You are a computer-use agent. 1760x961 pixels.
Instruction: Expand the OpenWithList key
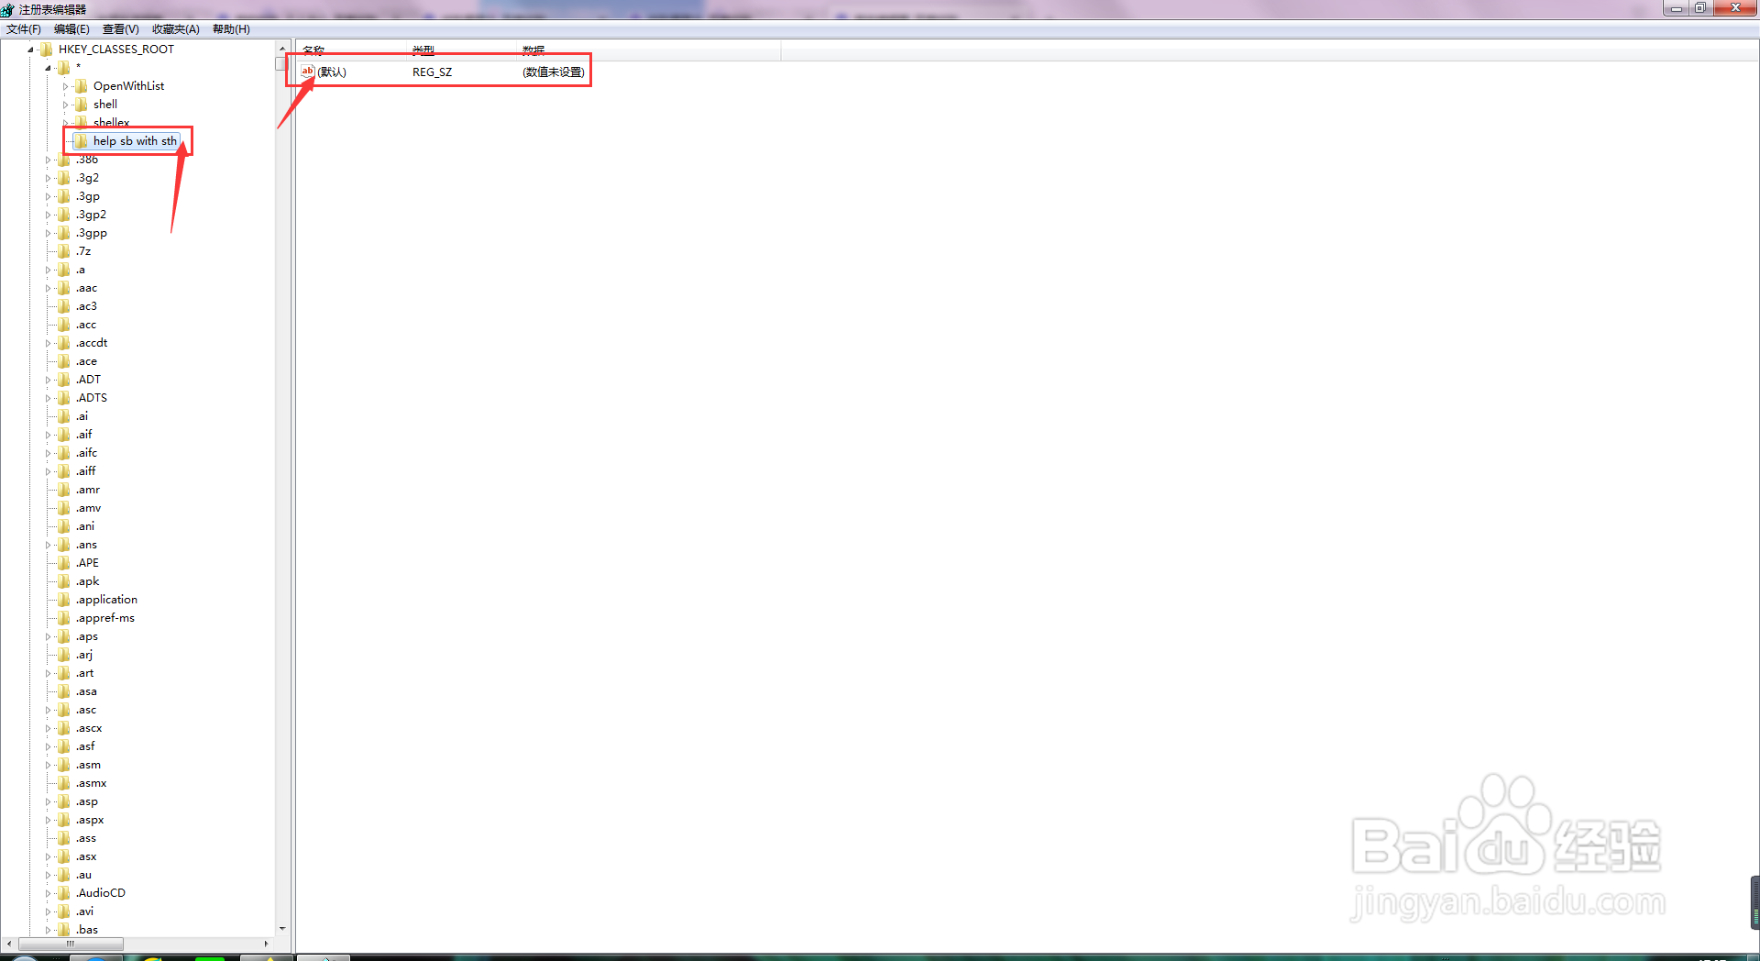[x=65, y=86]
